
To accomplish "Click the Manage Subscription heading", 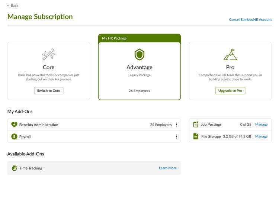I will pos(40,17).
